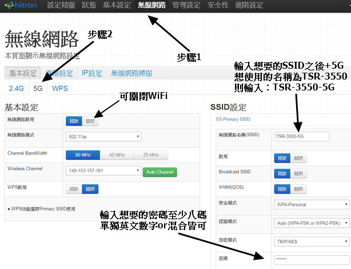The image size is (351, 269).
Task: Disable WPS with 關閉 toggle
Action: [x=90, y=189]
